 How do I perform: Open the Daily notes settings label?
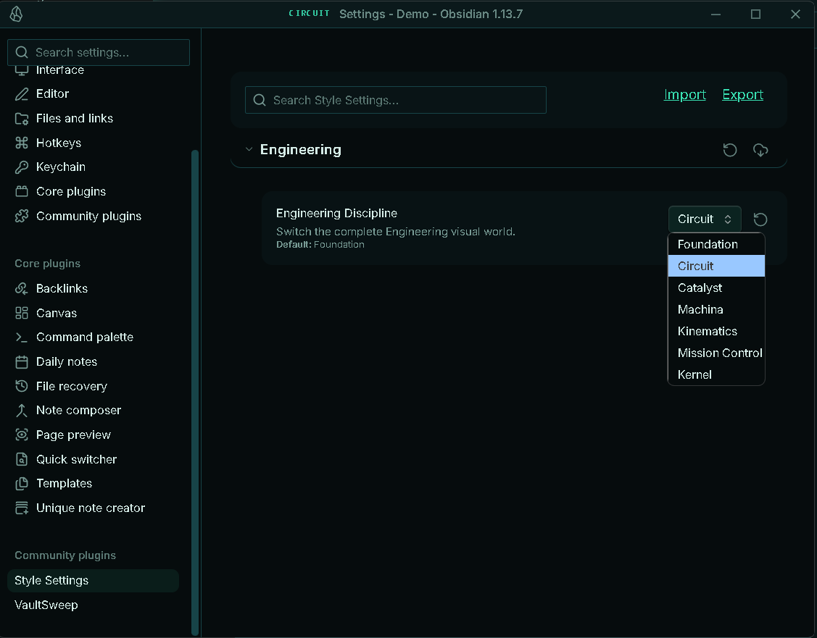(67, 361)
